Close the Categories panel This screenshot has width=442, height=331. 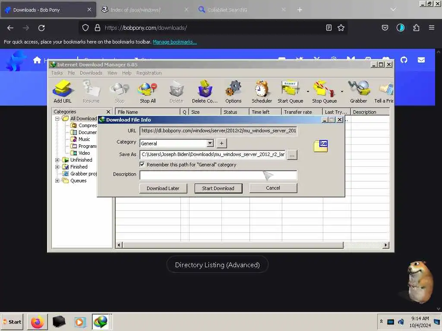coord(108,112)
